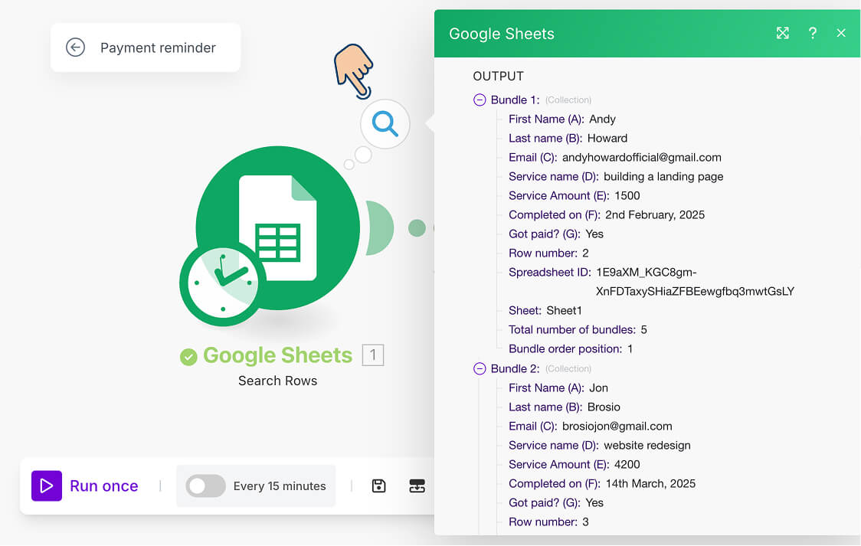The image size is (861, 546).
Task: Open the import/export blueprint icon
Action: pyautogui.click(x=417, y=486)
